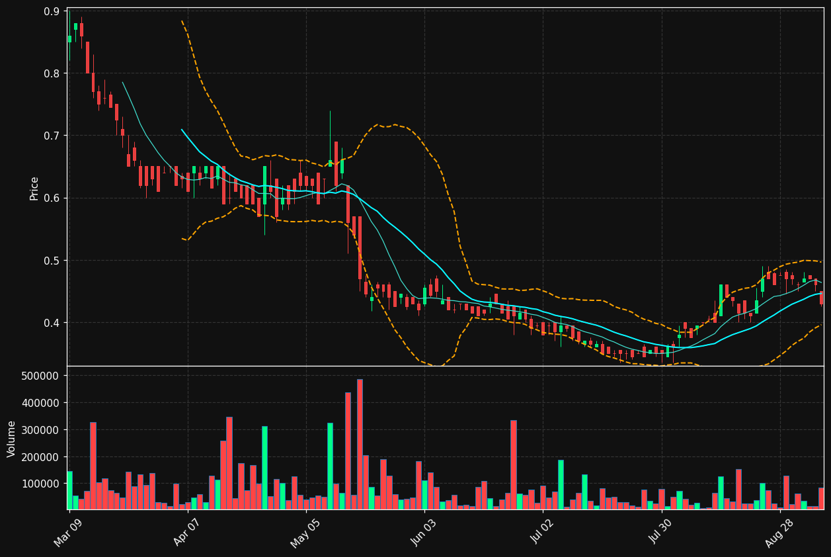Click the 100000 volume tick label
The image size is (831, 557).
[42, 484]
